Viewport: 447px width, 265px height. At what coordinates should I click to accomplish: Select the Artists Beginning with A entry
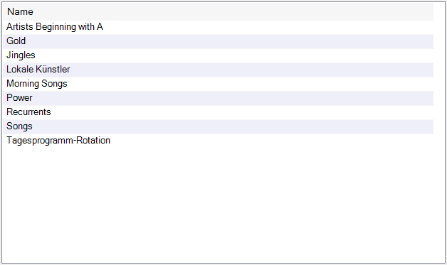219,27
